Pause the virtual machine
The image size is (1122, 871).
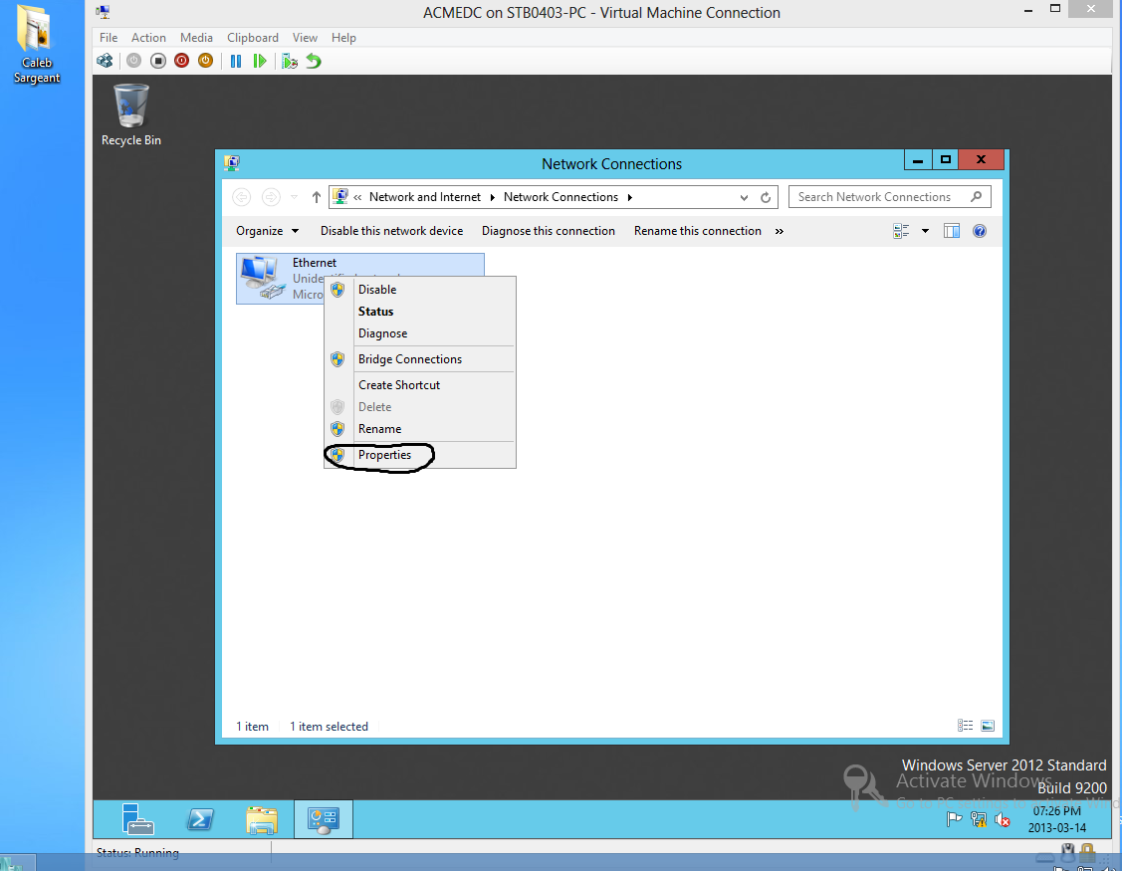(235, 61)
